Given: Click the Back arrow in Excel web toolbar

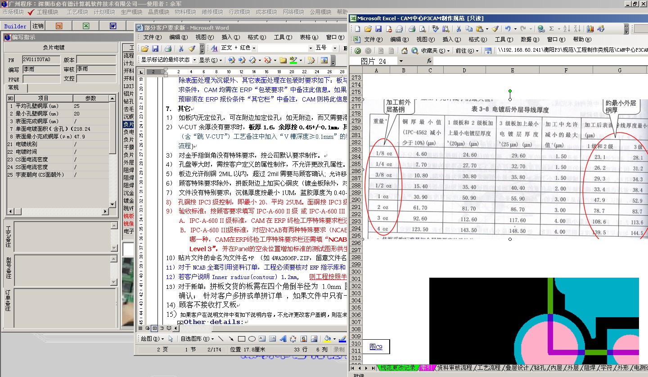Looking at the screenshot, I should pyautogui.click(x=358, y=51).
